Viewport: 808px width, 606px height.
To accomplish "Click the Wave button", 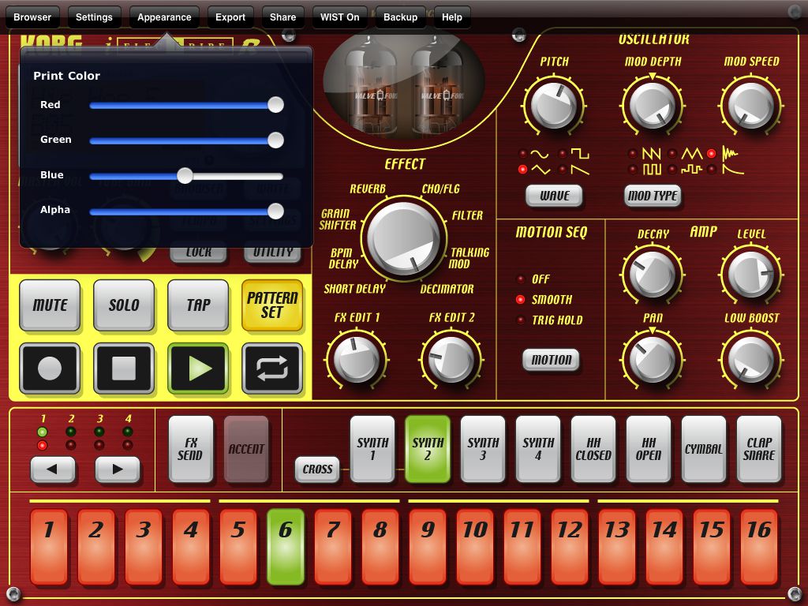I will pos(554,196).
